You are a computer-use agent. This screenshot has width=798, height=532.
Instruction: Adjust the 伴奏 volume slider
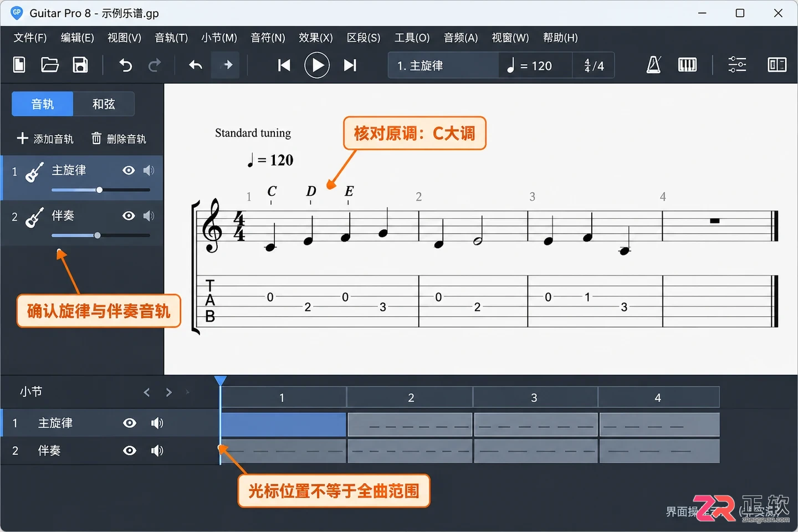tap(100, 236)
